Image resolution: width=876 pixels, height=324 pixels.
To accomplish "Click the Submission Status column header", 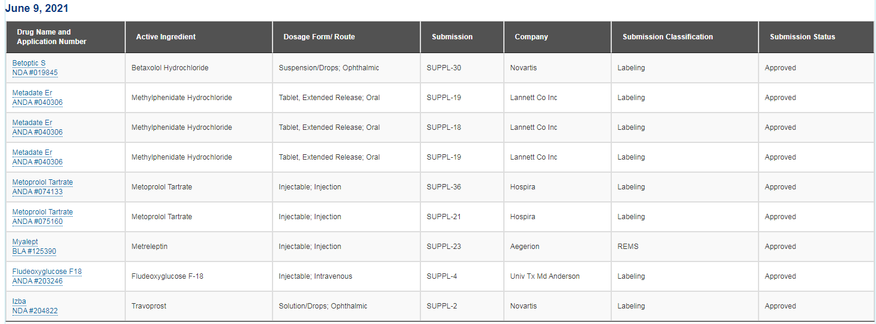I will coord(816,37).
